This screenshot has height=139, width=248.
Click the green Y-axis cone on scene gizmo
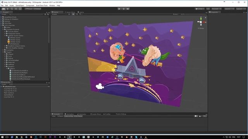coord(201,19)
